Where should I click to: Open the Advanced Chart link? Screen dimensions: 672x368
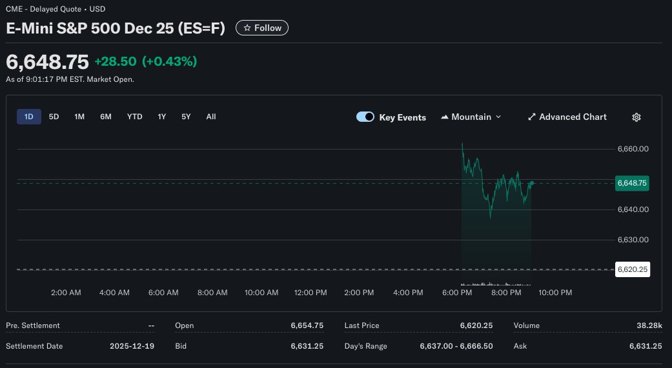(x=567, y=117)
